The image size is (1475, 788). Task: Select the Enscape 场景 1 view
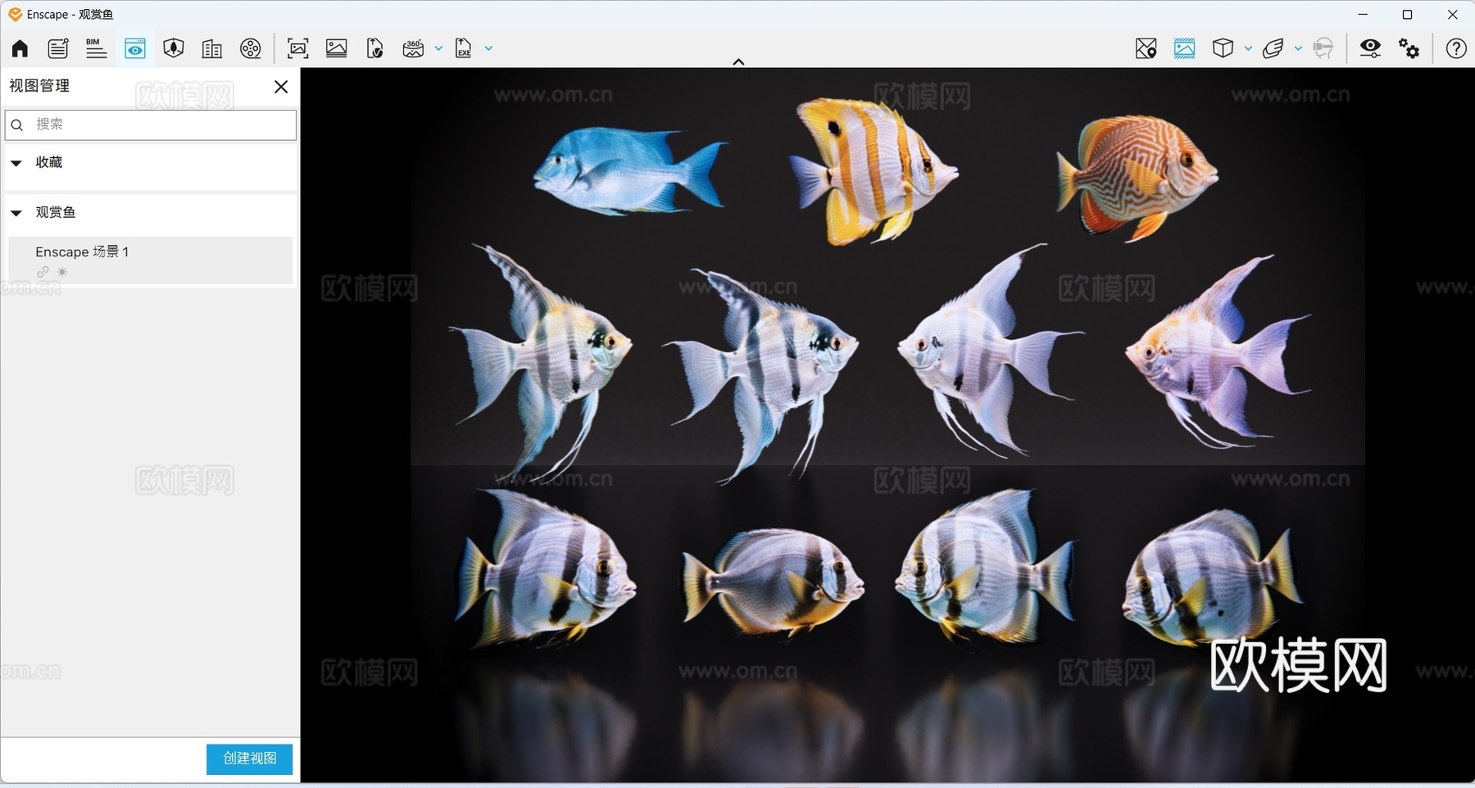(82, 251)
